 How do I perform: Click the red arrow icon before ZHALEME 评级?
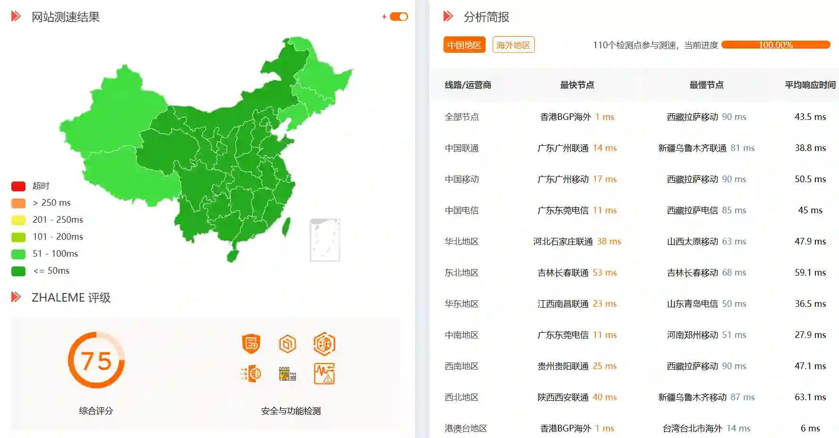pyautogui.click(x=16, y=297)
